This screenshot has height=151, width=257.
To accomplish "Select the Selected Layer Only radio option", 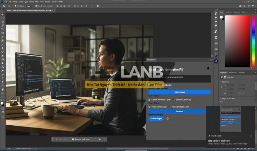I will tap(174, 100).
